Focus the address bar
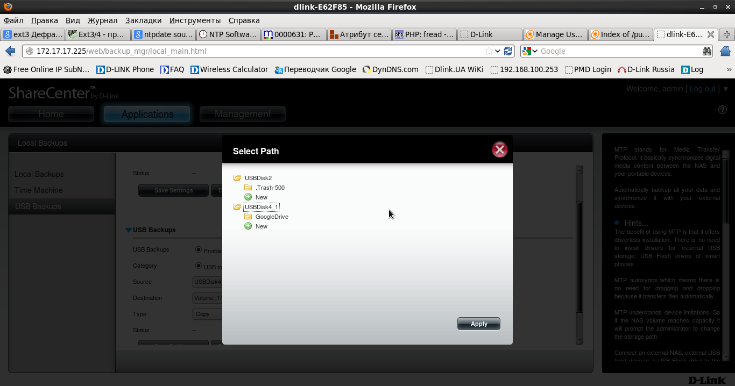Screen dimensions: 735x386 pyautogui.click(x=258, y=51)
